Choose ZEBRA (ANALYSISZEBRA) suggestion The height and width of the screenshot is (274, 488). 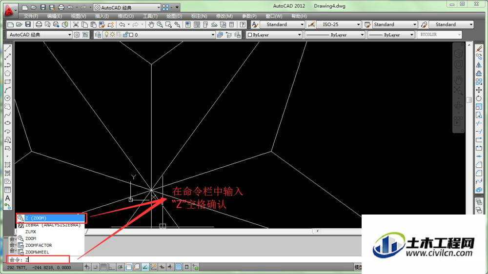(x=50, y=225)
